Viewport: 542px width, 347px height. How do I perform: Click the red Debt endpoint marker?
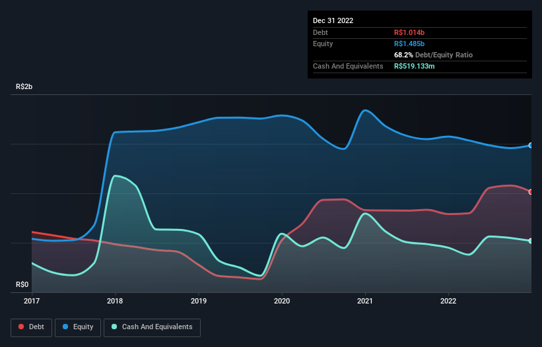(531, 192)
